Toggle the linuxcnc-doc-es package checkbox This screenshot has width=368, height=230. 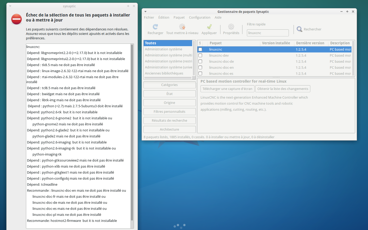200,73
